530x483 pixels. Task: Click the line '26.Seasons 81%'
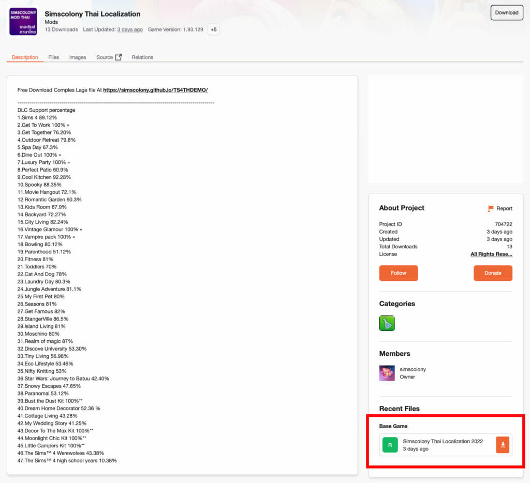click(x=37, y=304)
